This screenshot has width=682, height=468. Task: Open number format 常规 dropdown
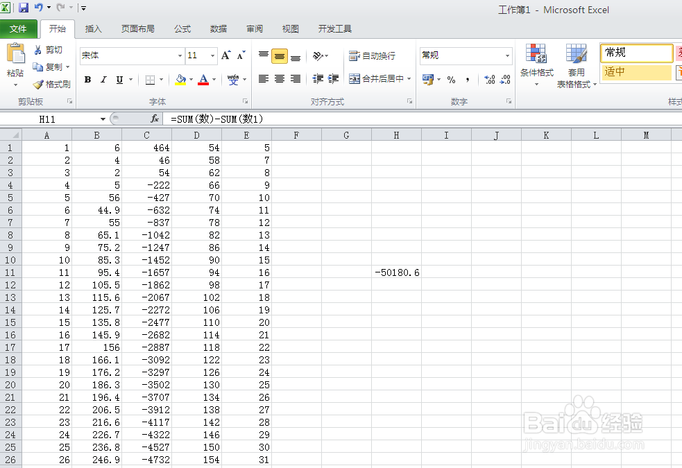(507, 55)
